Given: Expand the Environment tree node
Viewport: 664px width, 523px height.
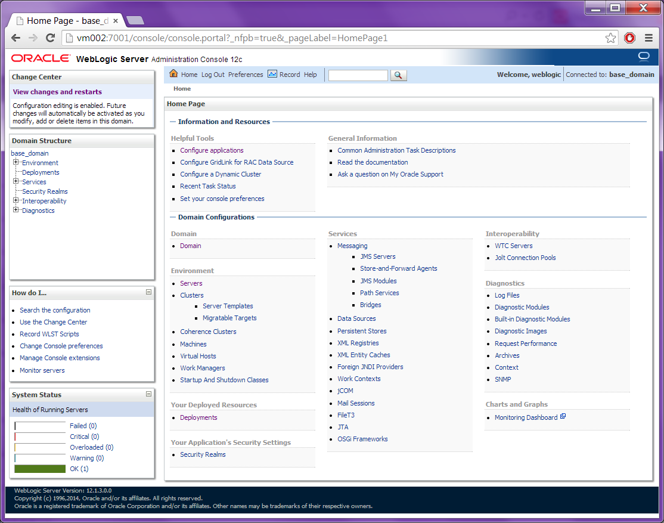Looking at the screenshot, I should [x=15, y=162].
